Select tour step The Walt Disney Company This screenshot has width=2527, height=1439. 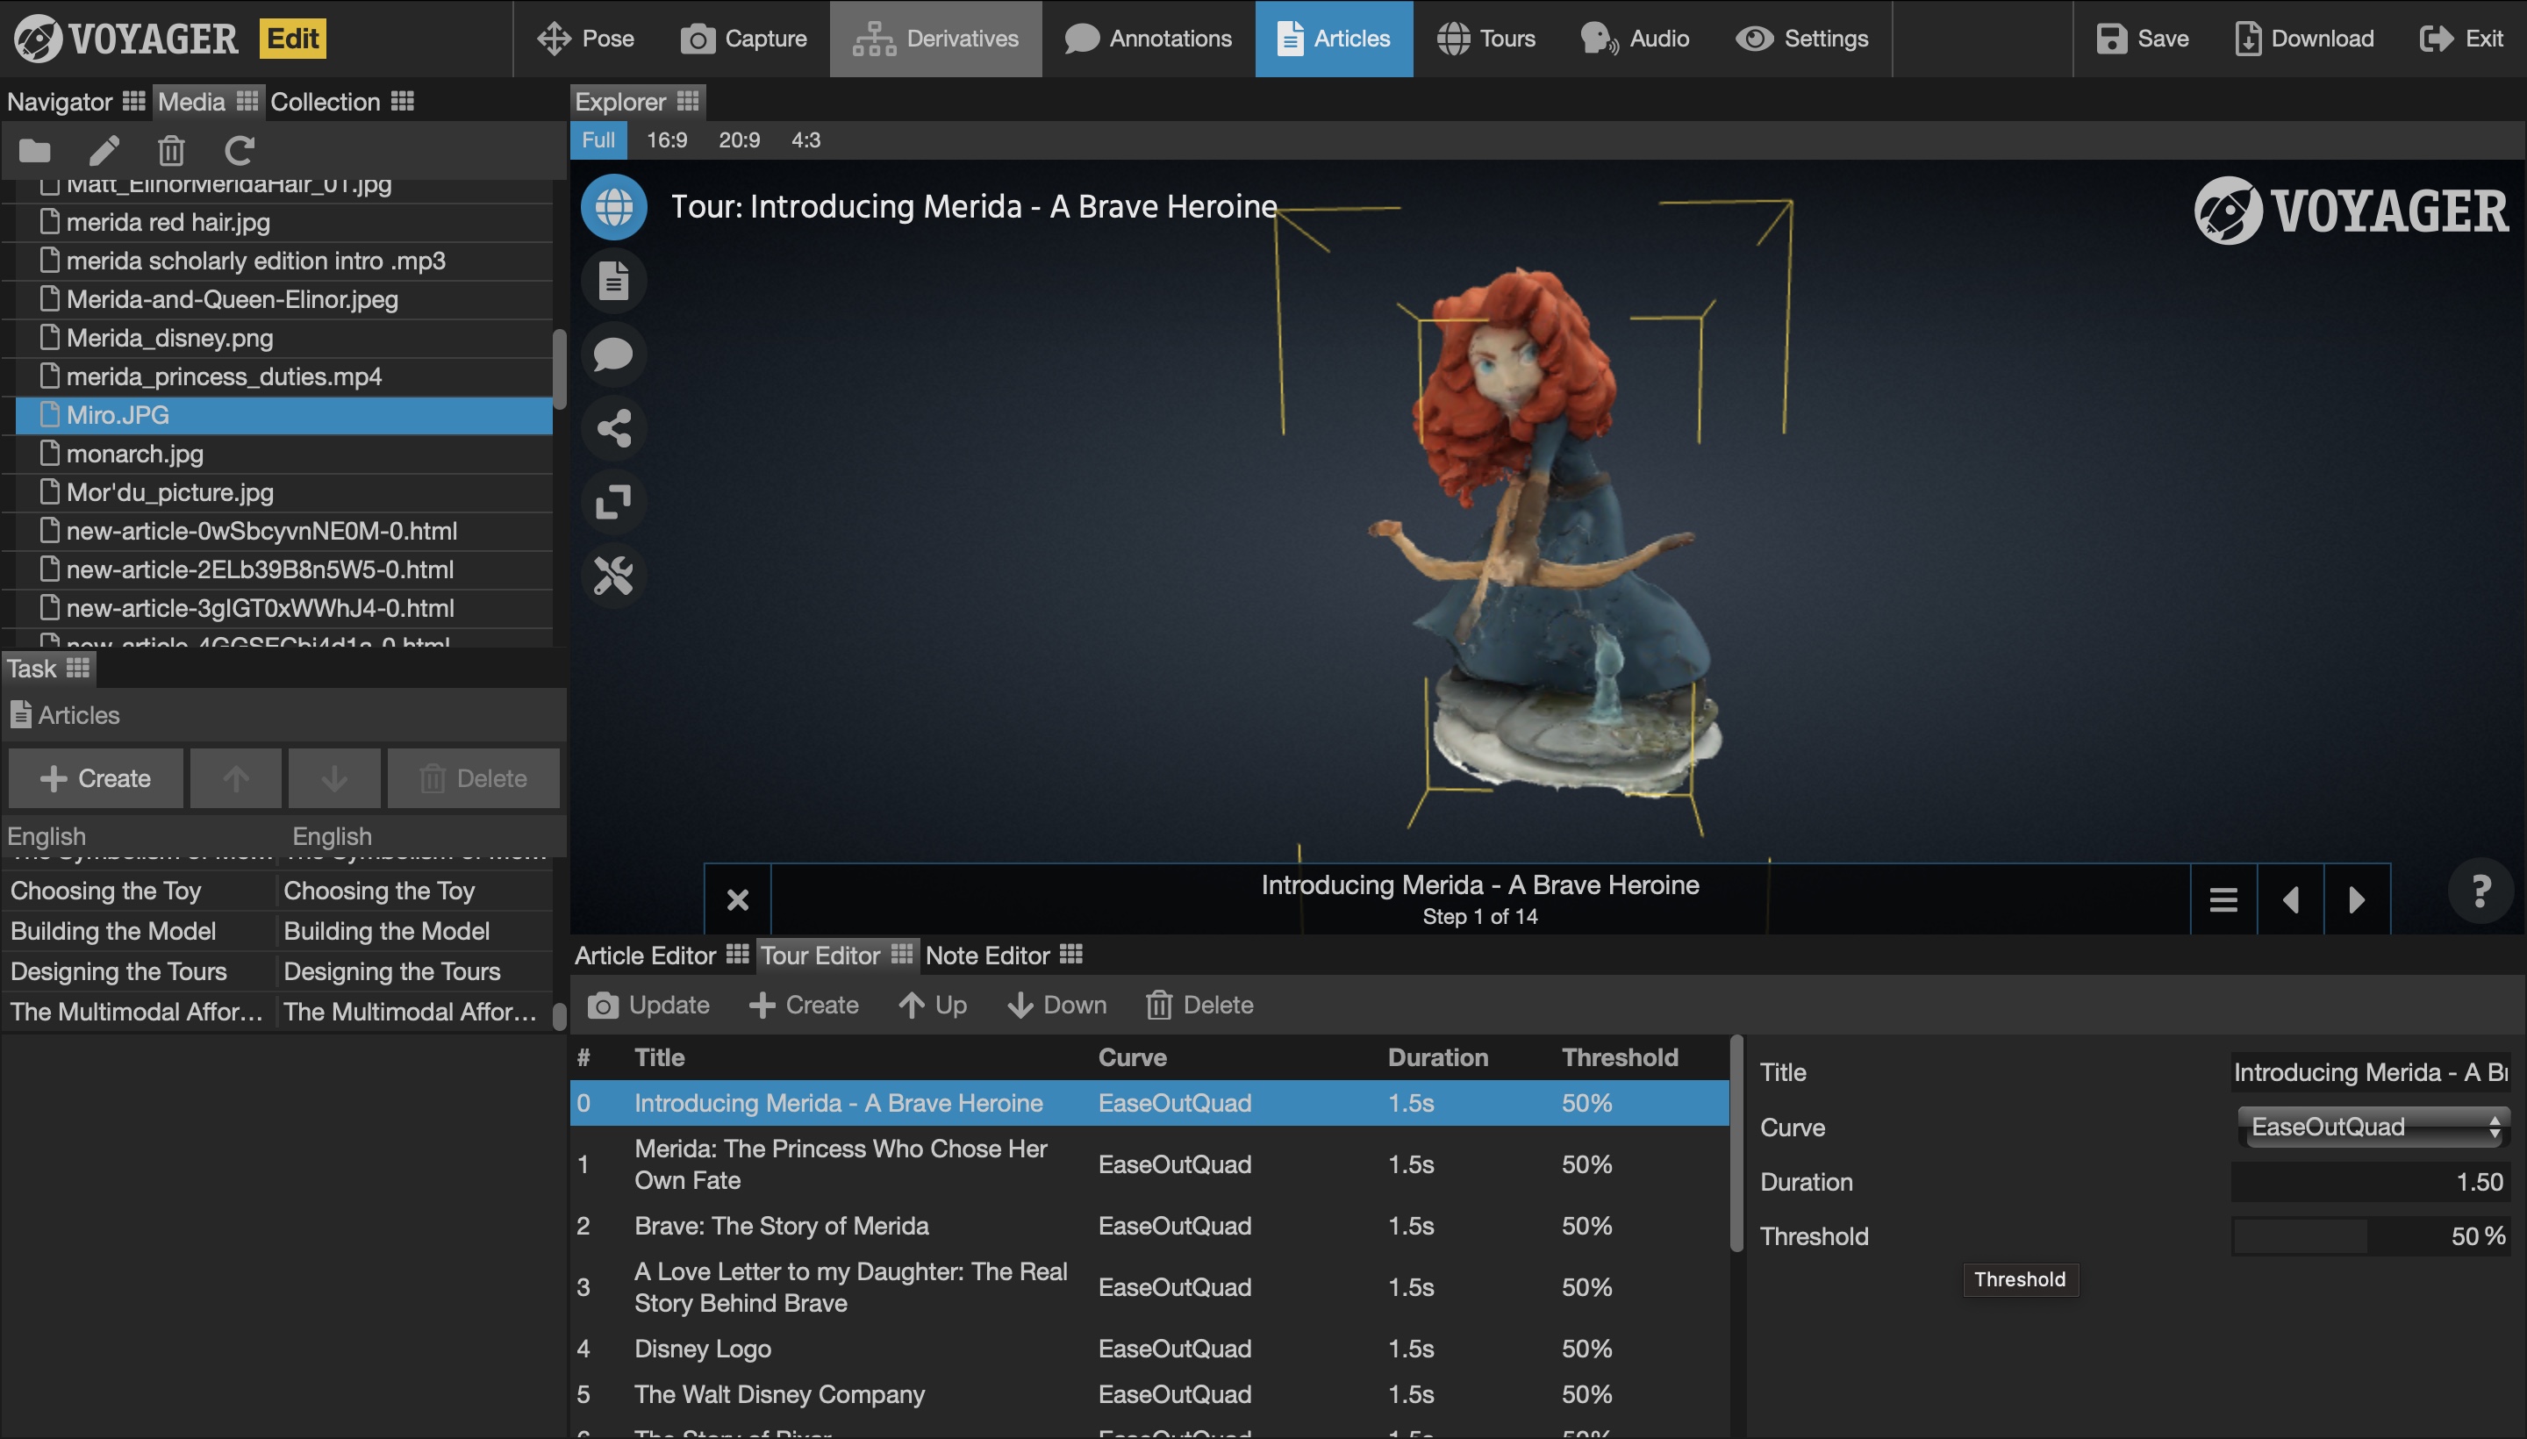[1149, 1393]
